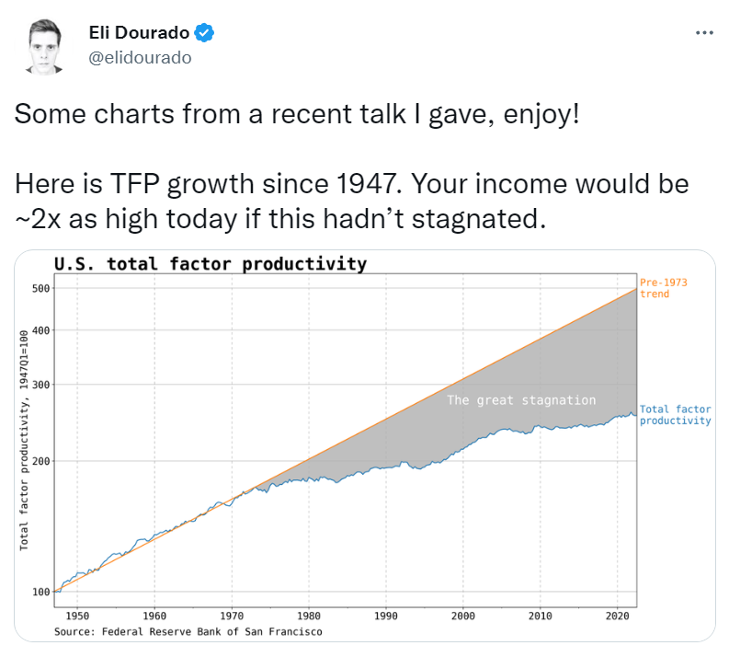Screen dimensions: 729x657
Task: Click the blue verified badge
Action: [206, 33]
